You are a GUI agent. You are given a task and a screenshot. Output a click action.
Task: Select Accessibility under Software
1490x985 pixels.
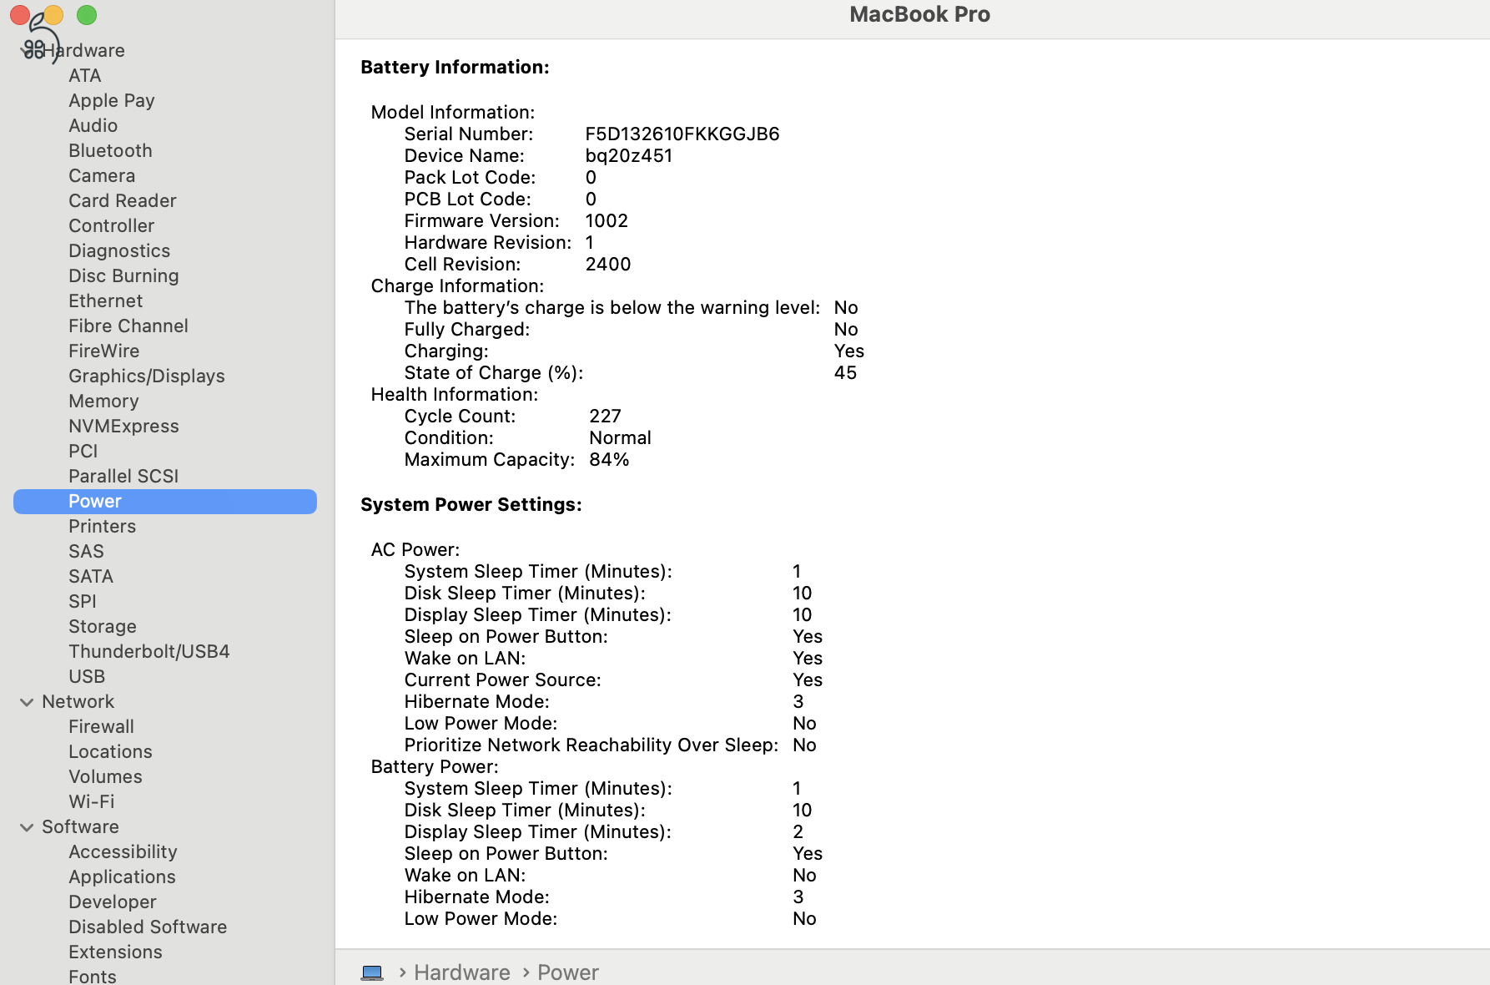(x=123, y=852)
